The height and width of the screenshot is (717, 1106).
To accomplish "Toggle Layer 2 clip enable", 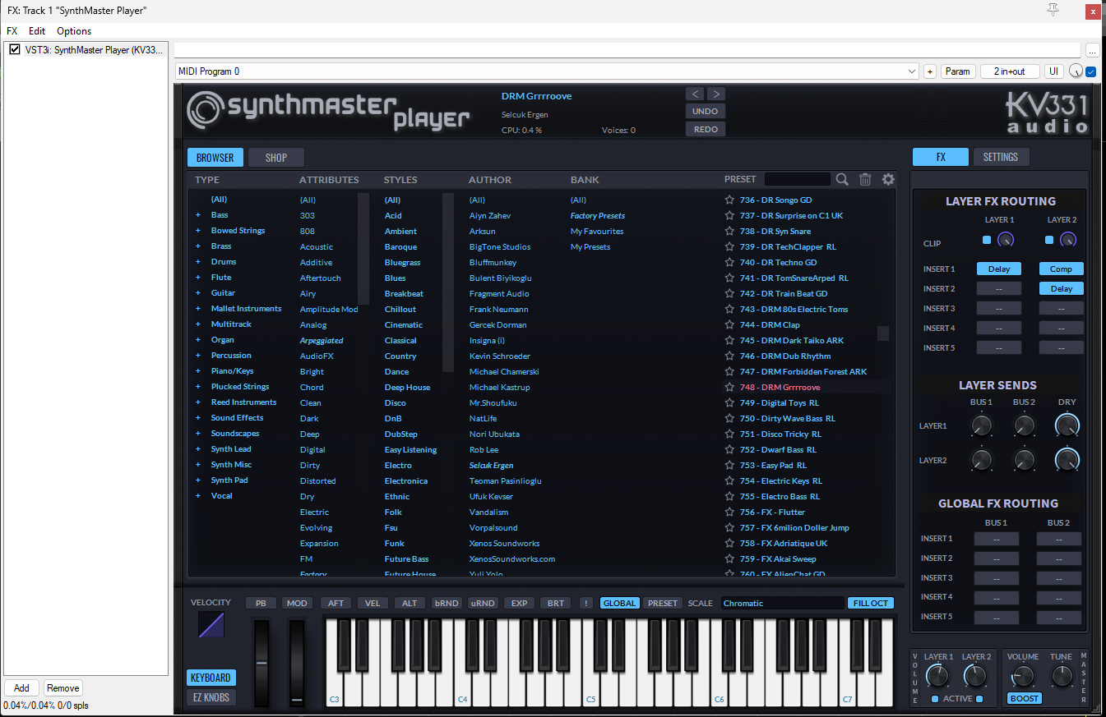I will click(1049, 240).
